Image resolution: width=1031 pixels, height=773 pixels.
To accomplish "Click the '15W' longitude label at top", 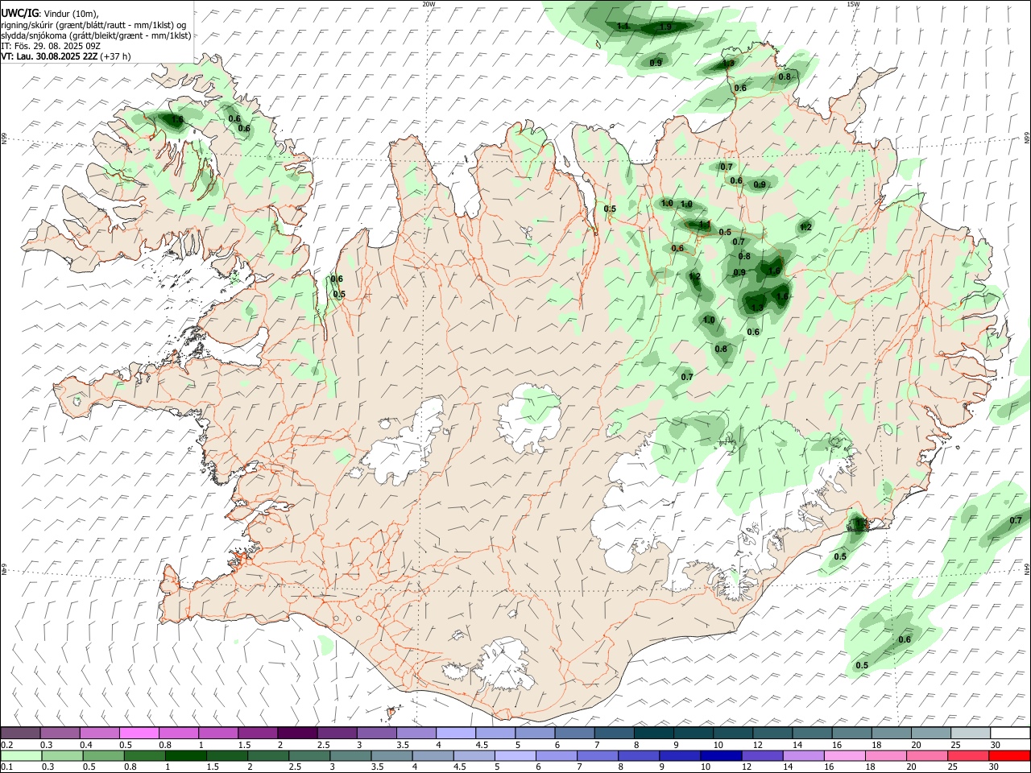I will [x=853, y=4].
